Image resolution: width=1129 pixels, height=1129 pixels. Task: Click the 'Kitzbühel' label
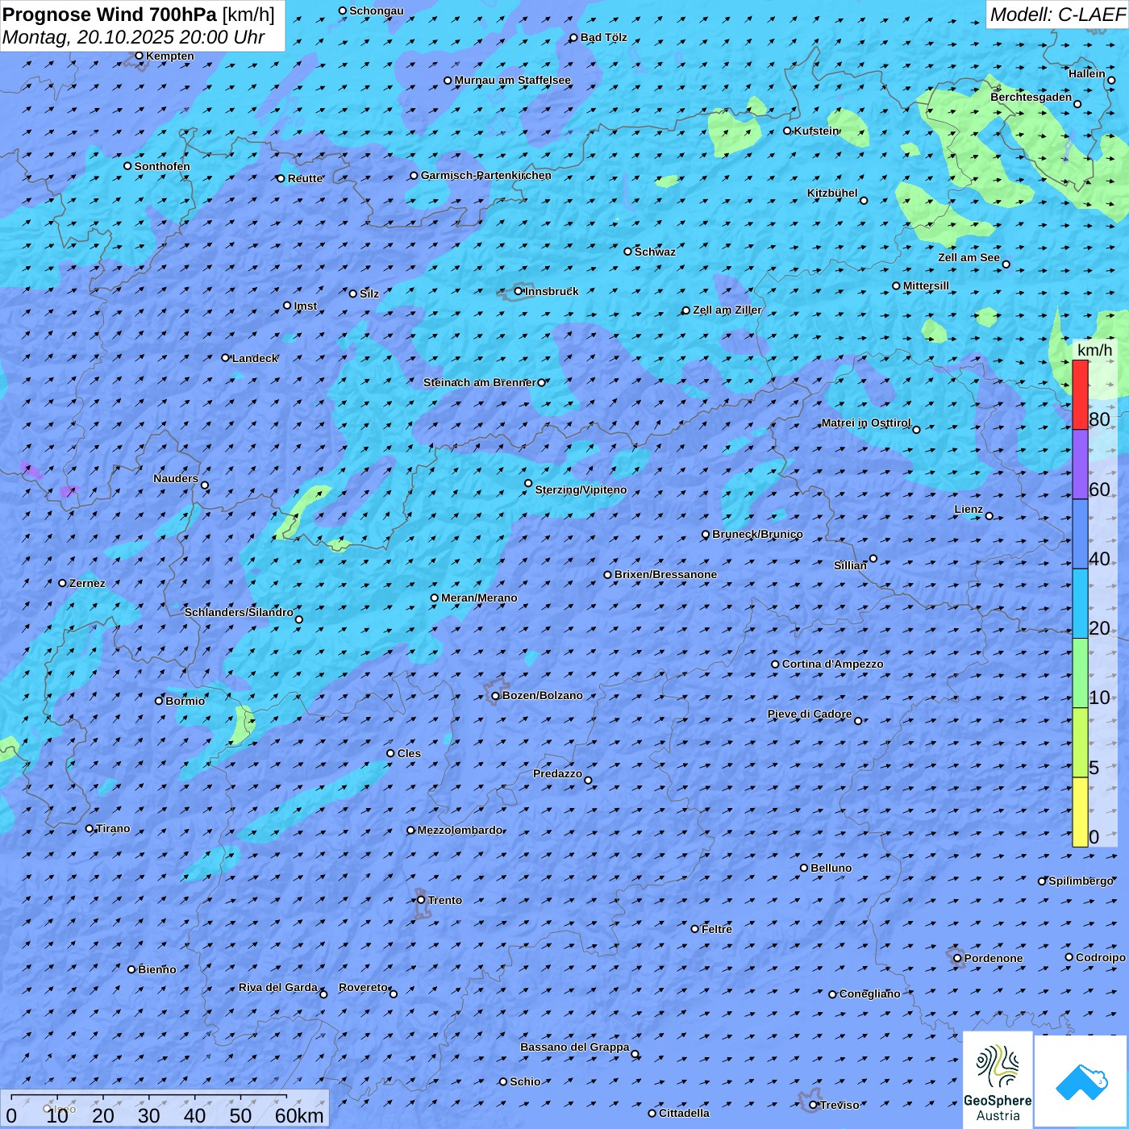pos(832,193)
